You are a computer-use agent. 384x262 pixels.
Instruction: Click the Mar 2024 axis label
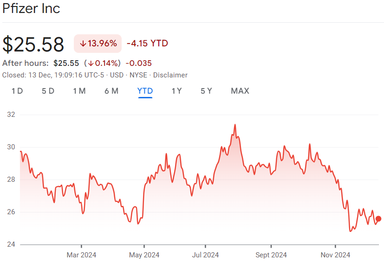click(81, 255)
